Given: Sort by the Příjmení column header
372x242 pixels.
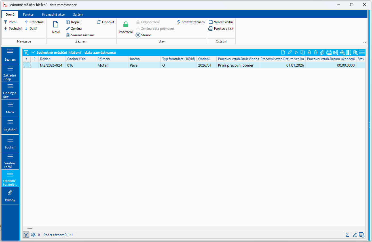Looking at the screenshot, I should point(112,59).
